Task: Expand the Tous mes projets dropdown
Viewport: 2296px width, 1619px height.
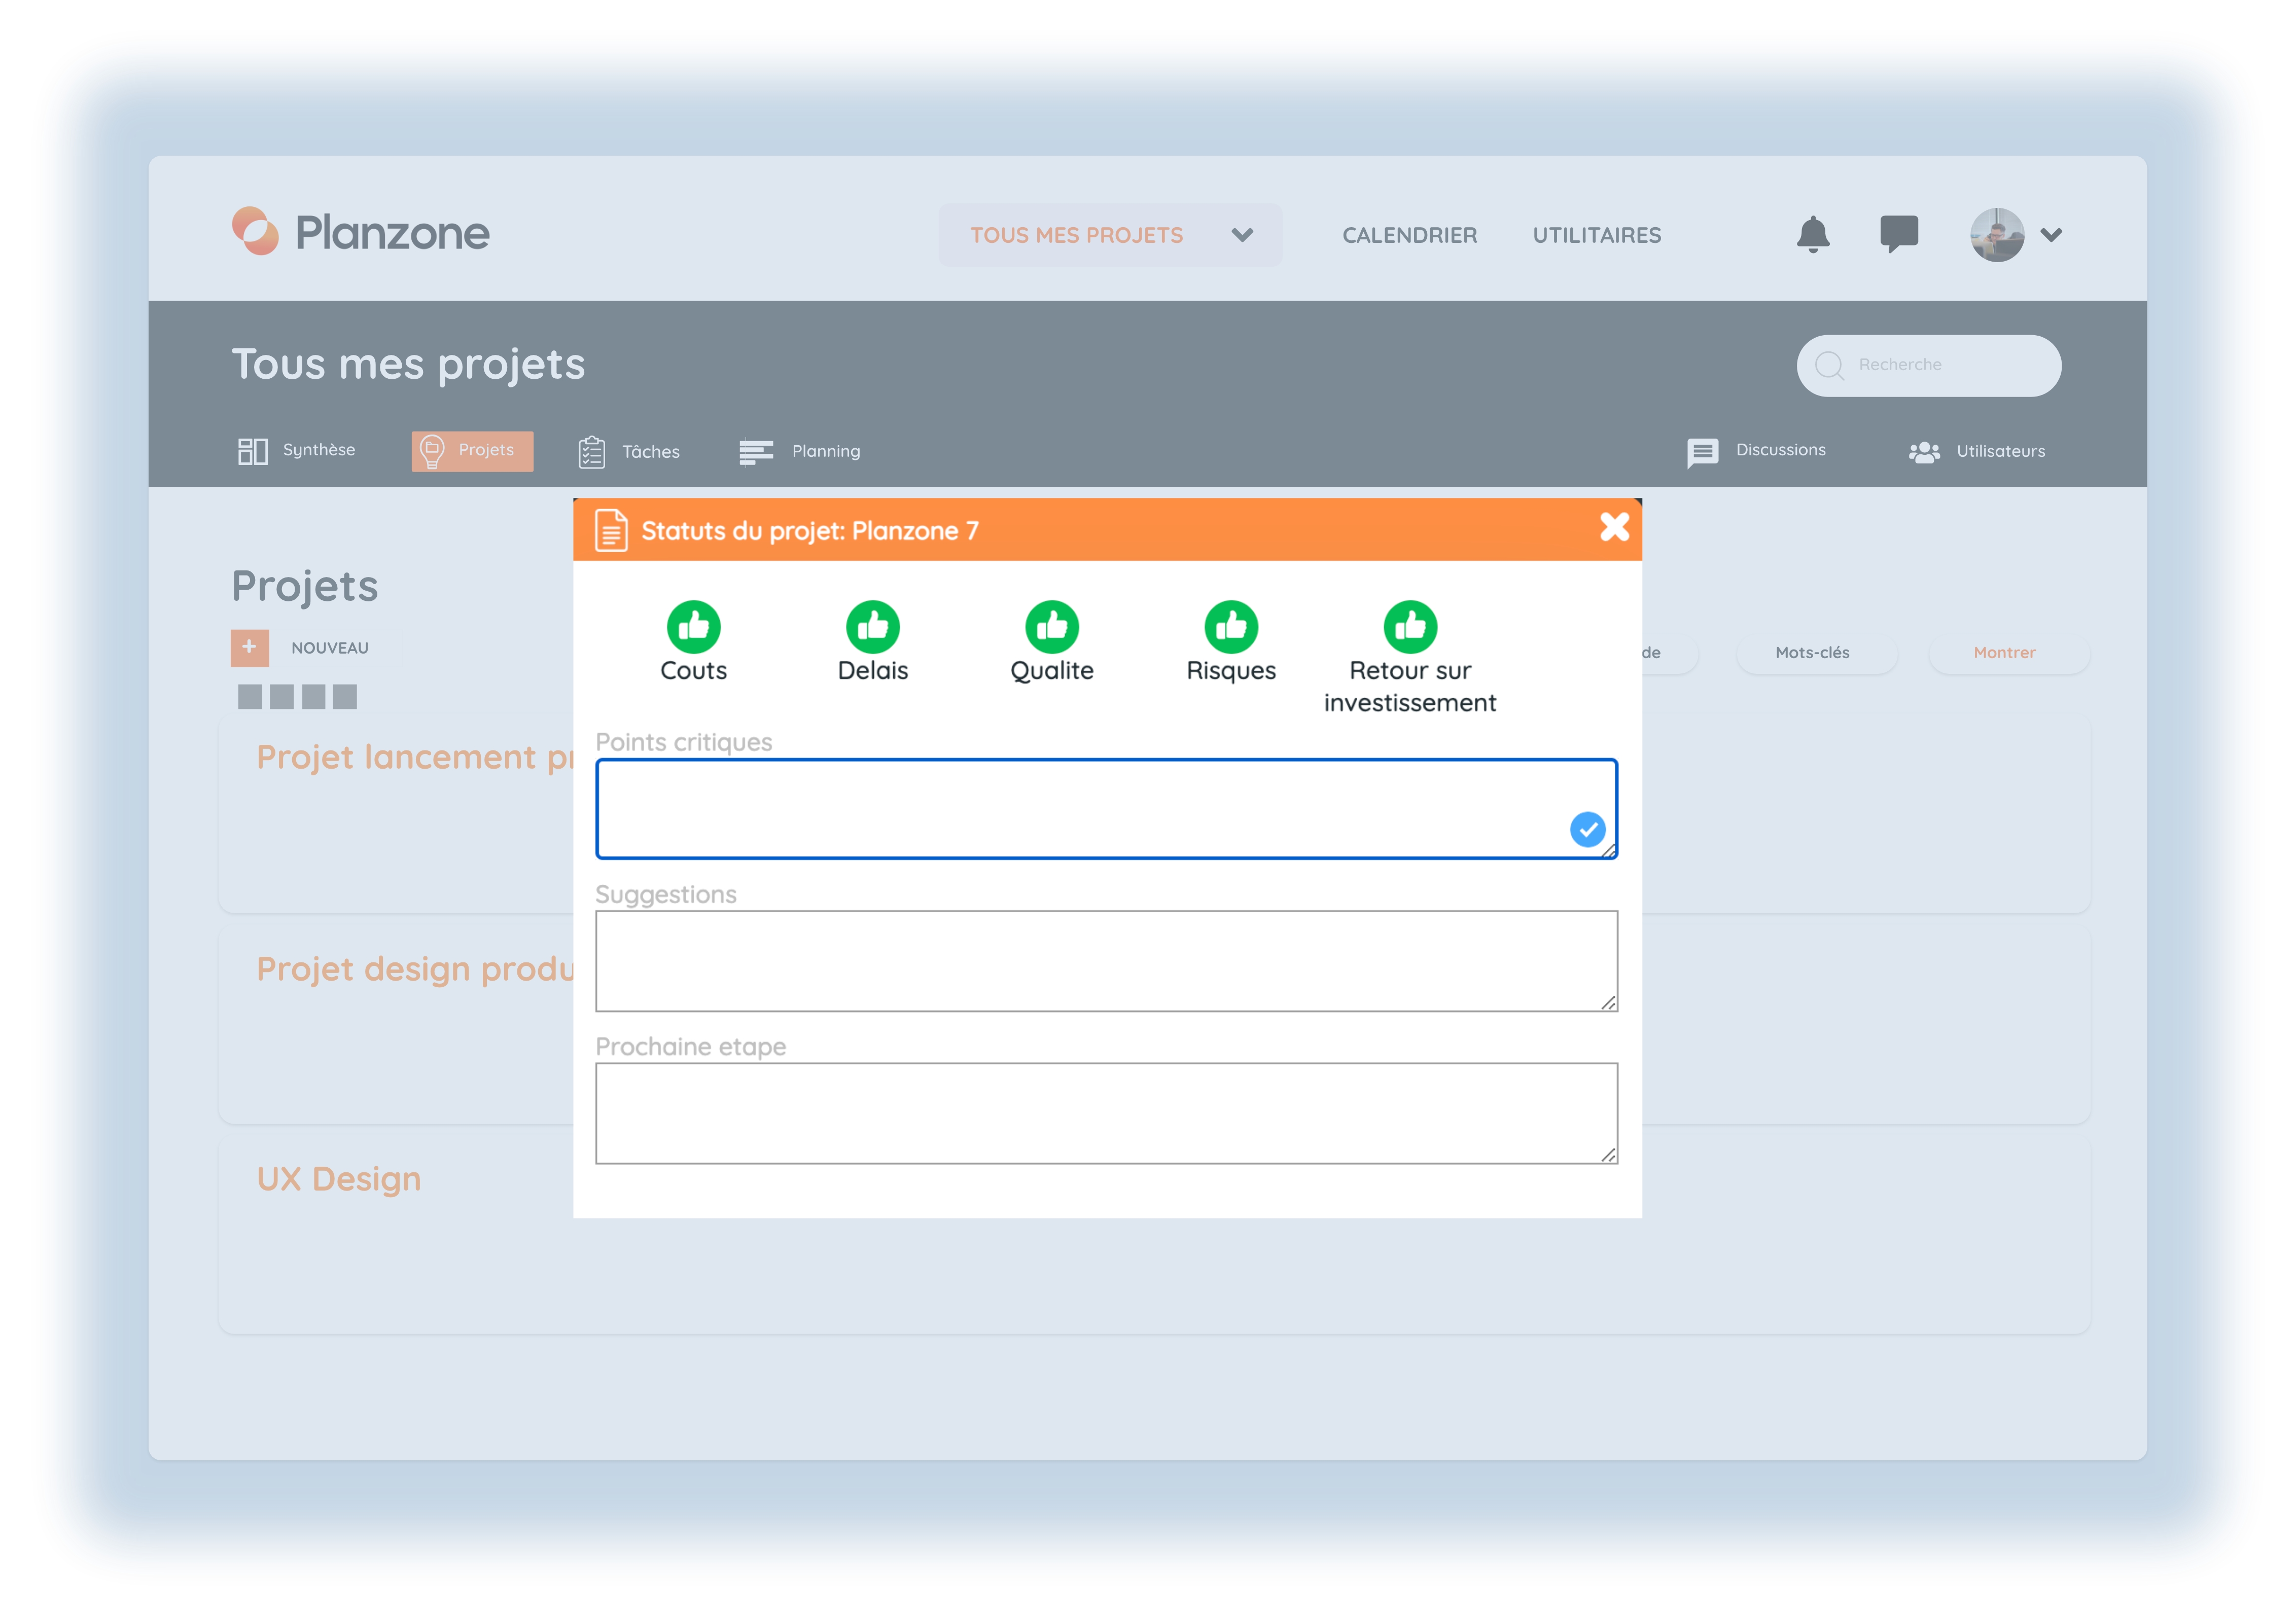Action: click(1109, 235)
